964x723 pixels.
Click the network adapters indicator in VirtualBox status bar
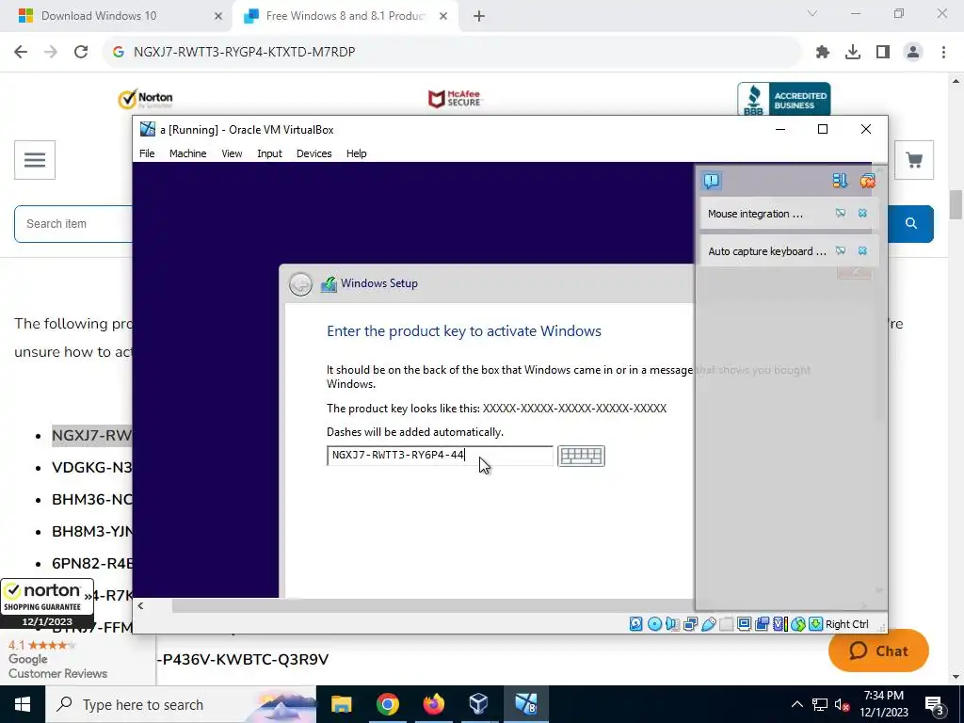click(690, 624)
